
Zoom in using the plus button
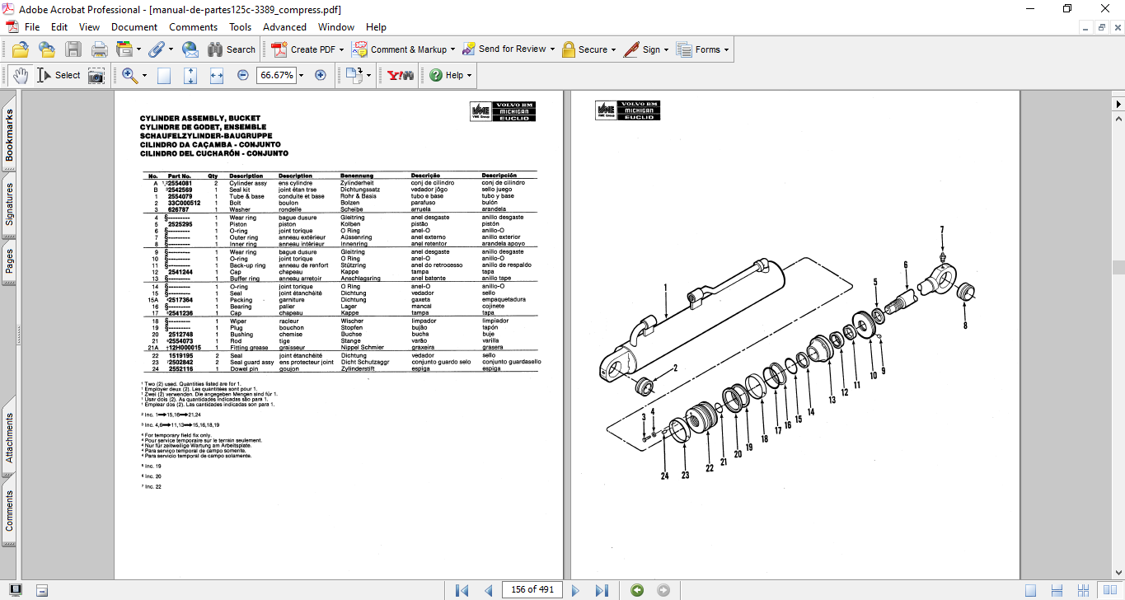click(321, 75)
